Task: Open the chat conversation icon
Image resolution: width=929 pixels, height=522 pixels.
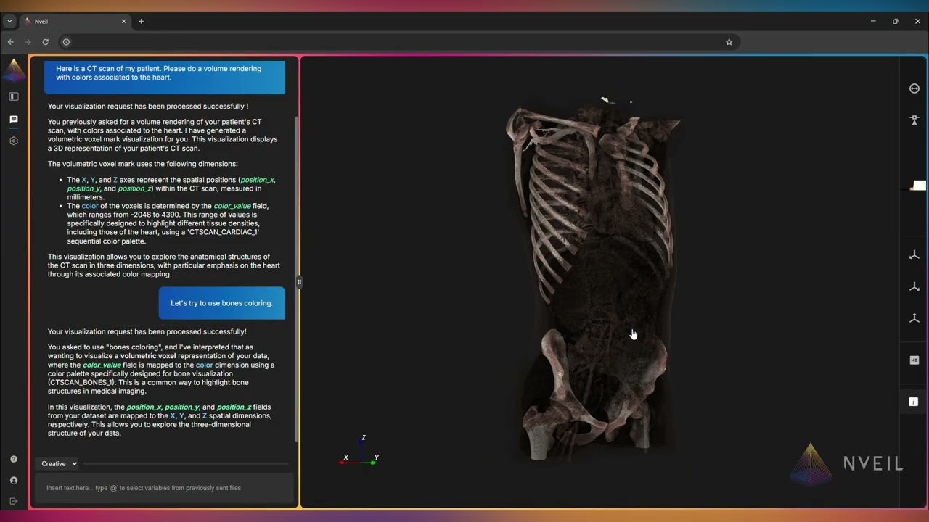Action: point(14,119)
